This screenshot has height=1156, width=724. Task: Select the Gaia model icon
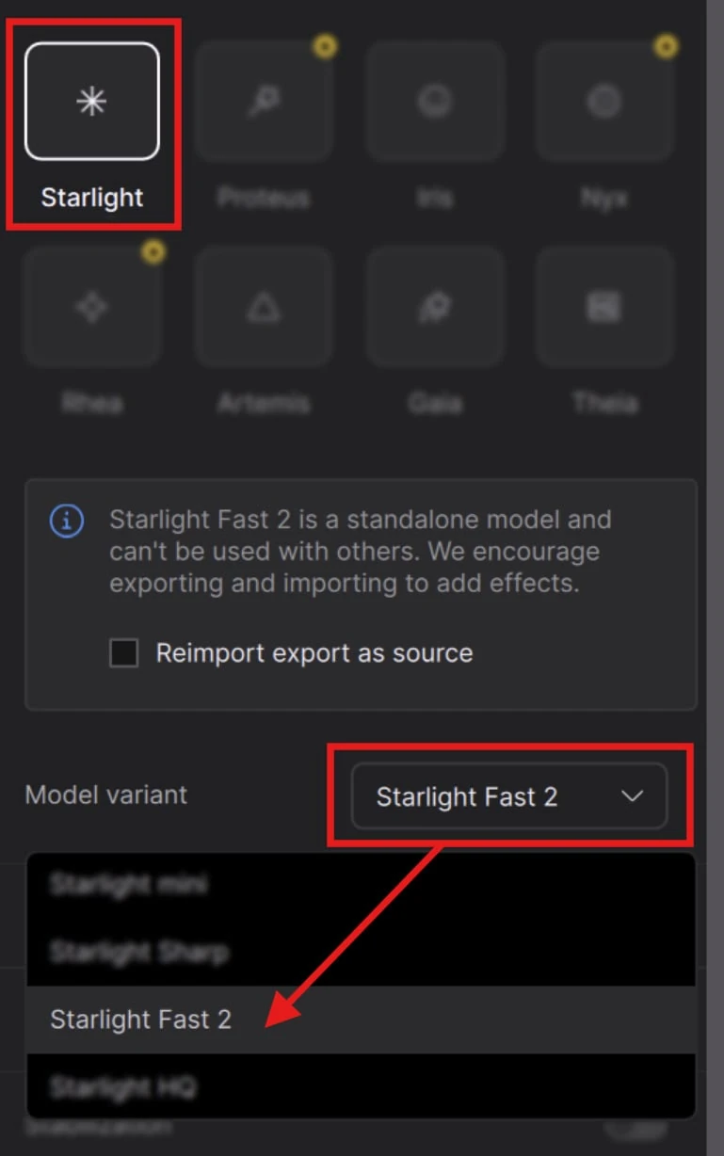click(x=435, y=307)
